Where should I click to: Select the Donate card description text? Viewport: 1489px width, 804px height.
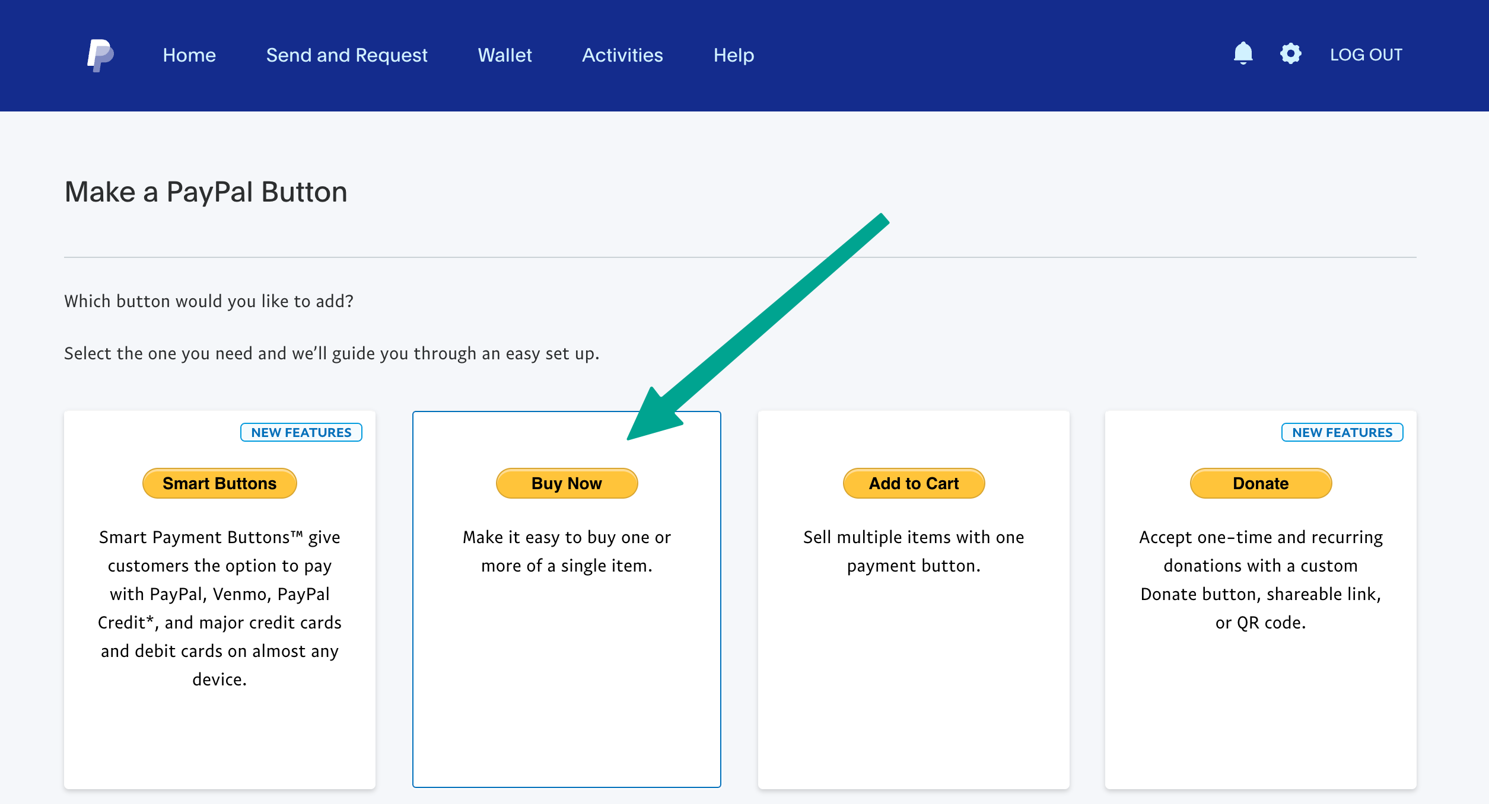[x=1261, y=579]
